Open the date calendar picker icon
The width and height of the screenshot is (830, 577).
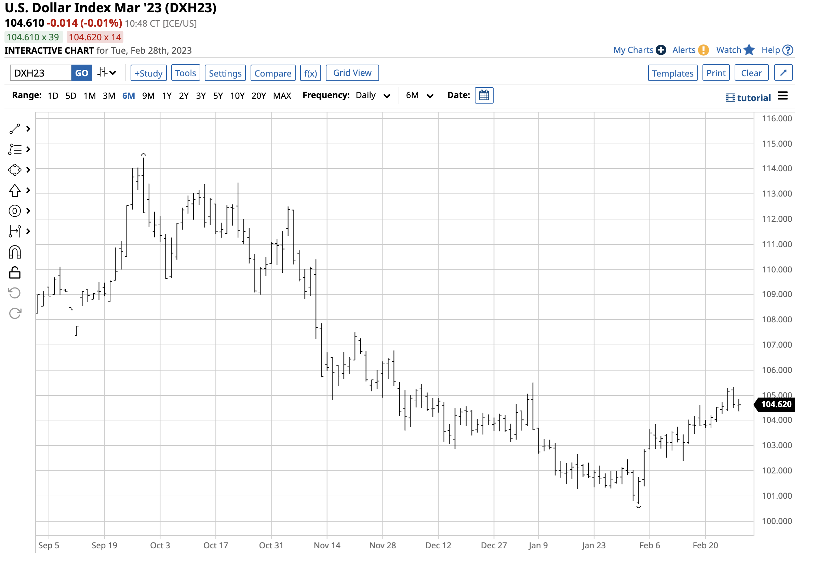tap(484, 95)
